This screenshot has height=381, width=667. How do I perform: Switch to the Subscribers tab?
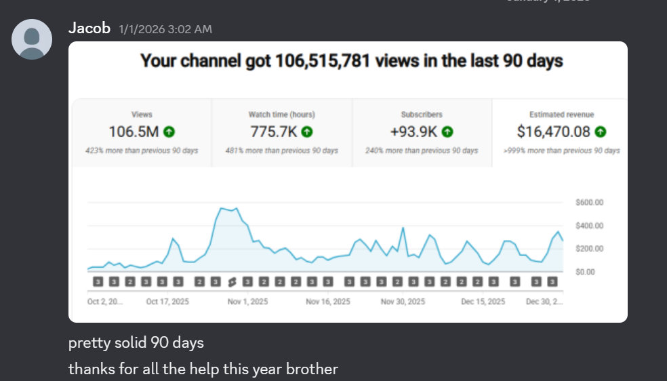tap(422, 133)
